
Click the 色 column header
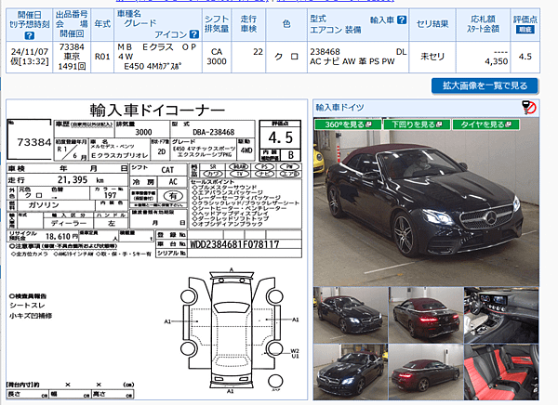coord(286,24)
